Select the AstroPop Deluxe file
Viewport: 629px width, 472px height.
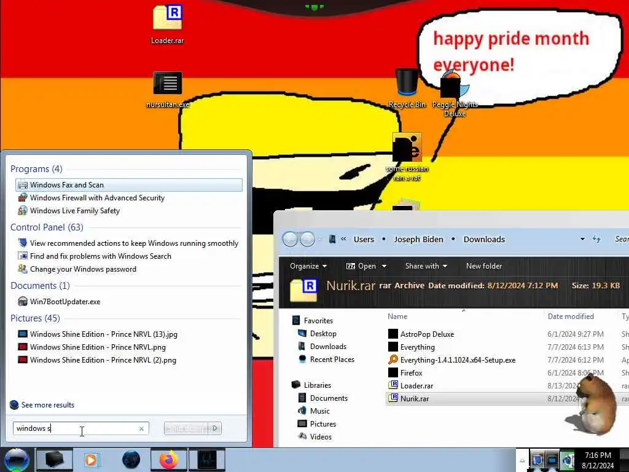421,334
